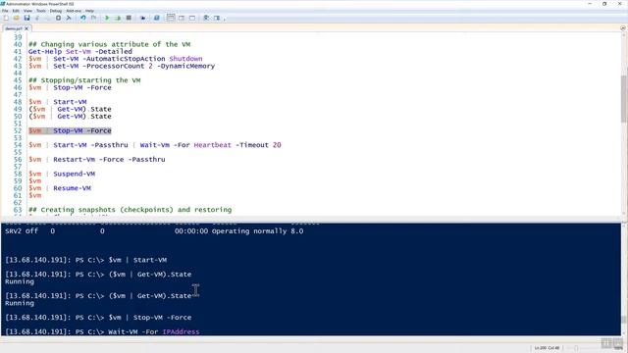
Task: Click 'Restart-Vm -Force -Passthru' on line 56
Action: tap(109, 159)
